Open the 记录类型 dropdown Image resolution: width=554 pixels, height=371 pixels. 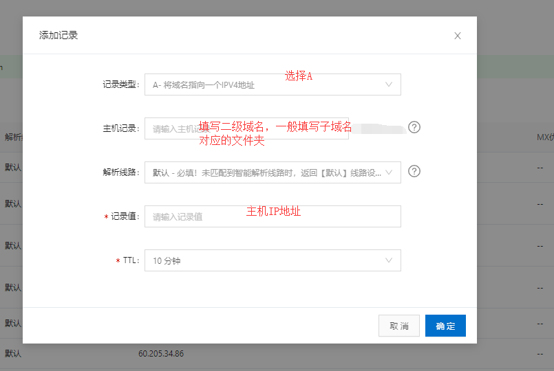pos(273,85)
